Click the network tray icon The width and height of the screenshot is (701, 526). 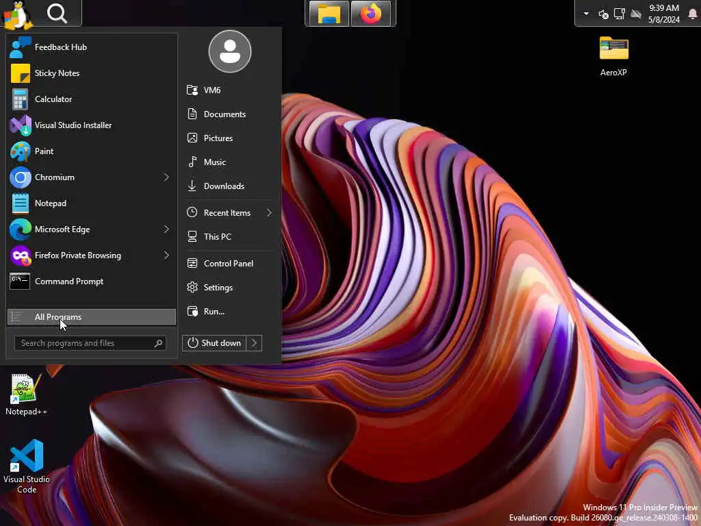tap(619, 14)
